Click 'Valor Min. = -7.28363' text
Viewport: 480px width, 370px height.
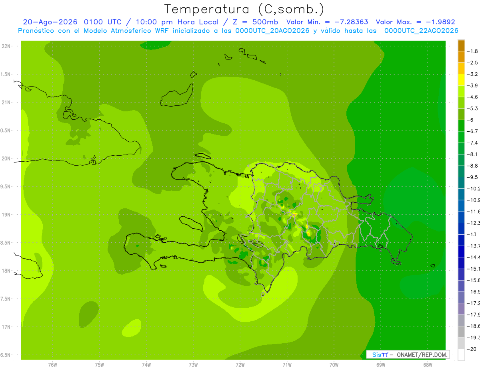pos(327,22)
